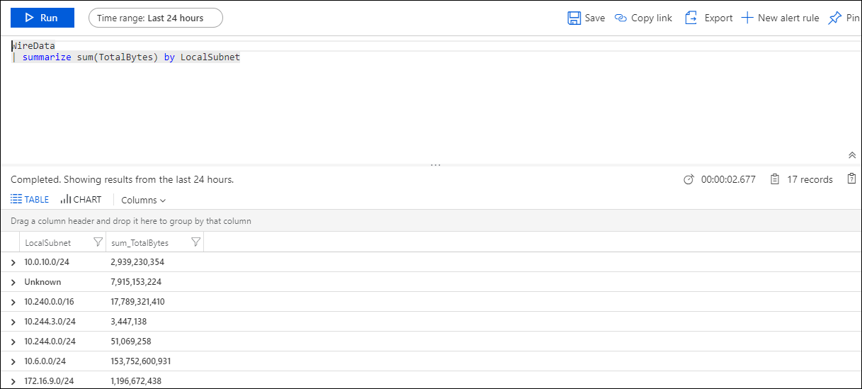
Task: Click the 10.240.0.0/16 subnet cell
Action: [x=50, y=302]
